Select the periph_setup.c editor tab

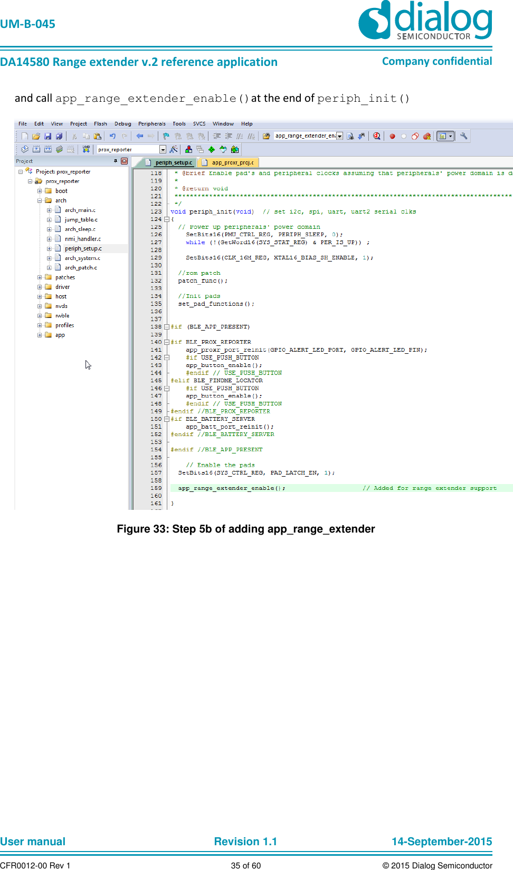point(170,162)
